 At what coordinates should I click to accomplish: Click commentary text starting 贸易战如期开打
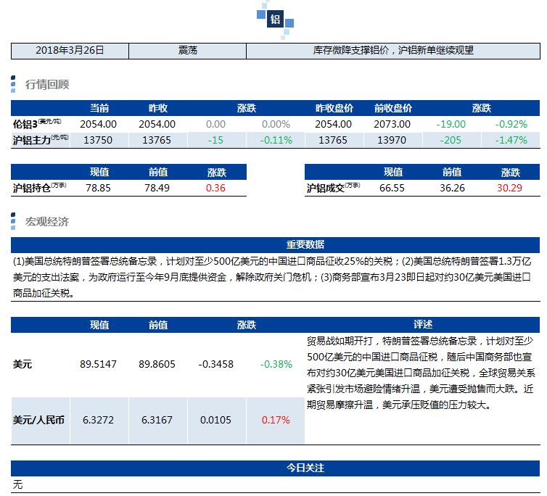(x=420, y=373)
